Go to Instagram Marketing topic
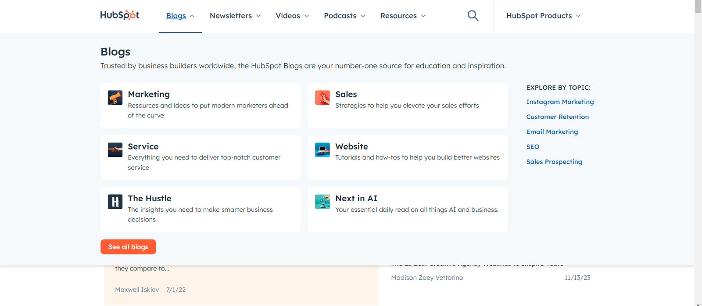702x306 pixels. point(560,102)
